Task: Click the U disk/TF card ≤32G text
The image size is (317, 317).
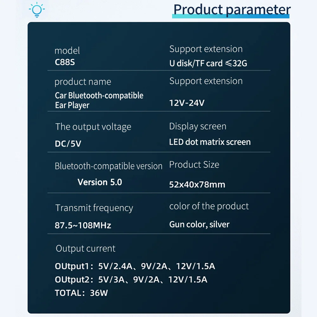Action: 208,63
